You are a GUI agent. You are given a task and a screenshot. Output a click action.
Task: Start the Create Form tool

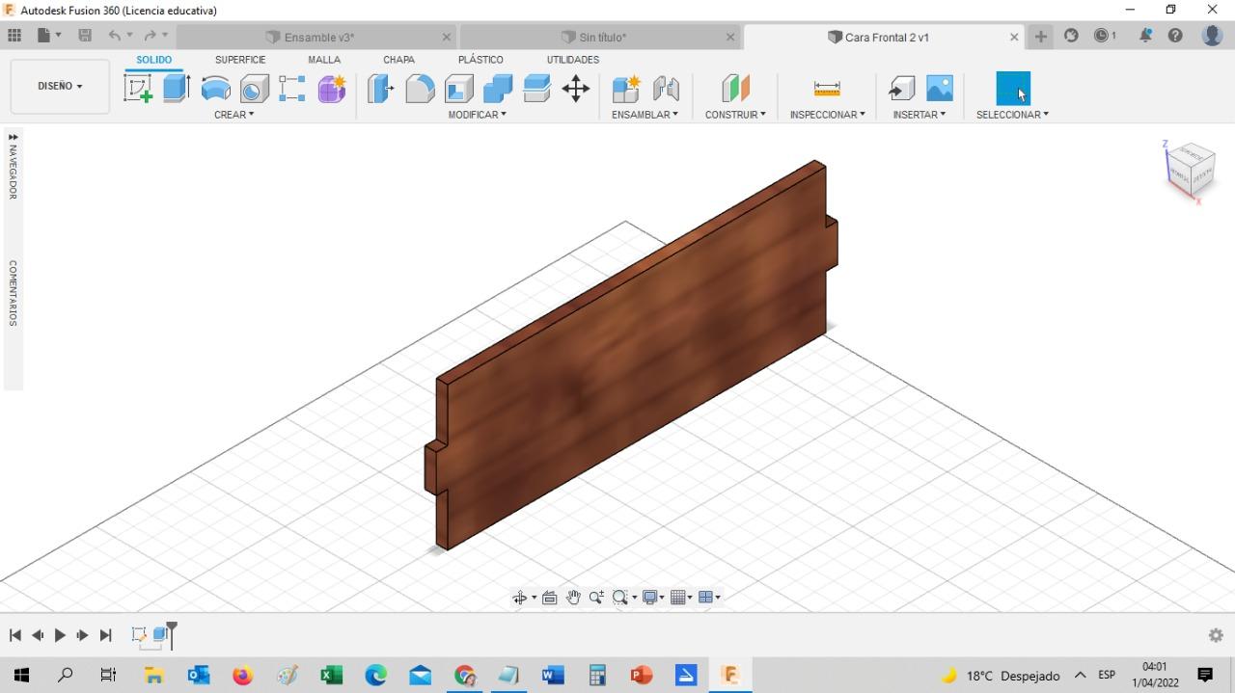pos(332,89)
